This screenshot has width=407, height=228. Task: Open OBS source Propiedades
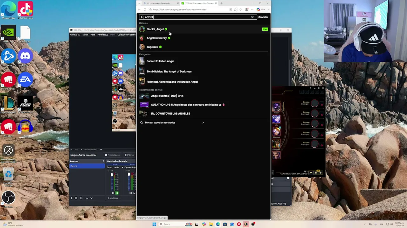[112, 155]
